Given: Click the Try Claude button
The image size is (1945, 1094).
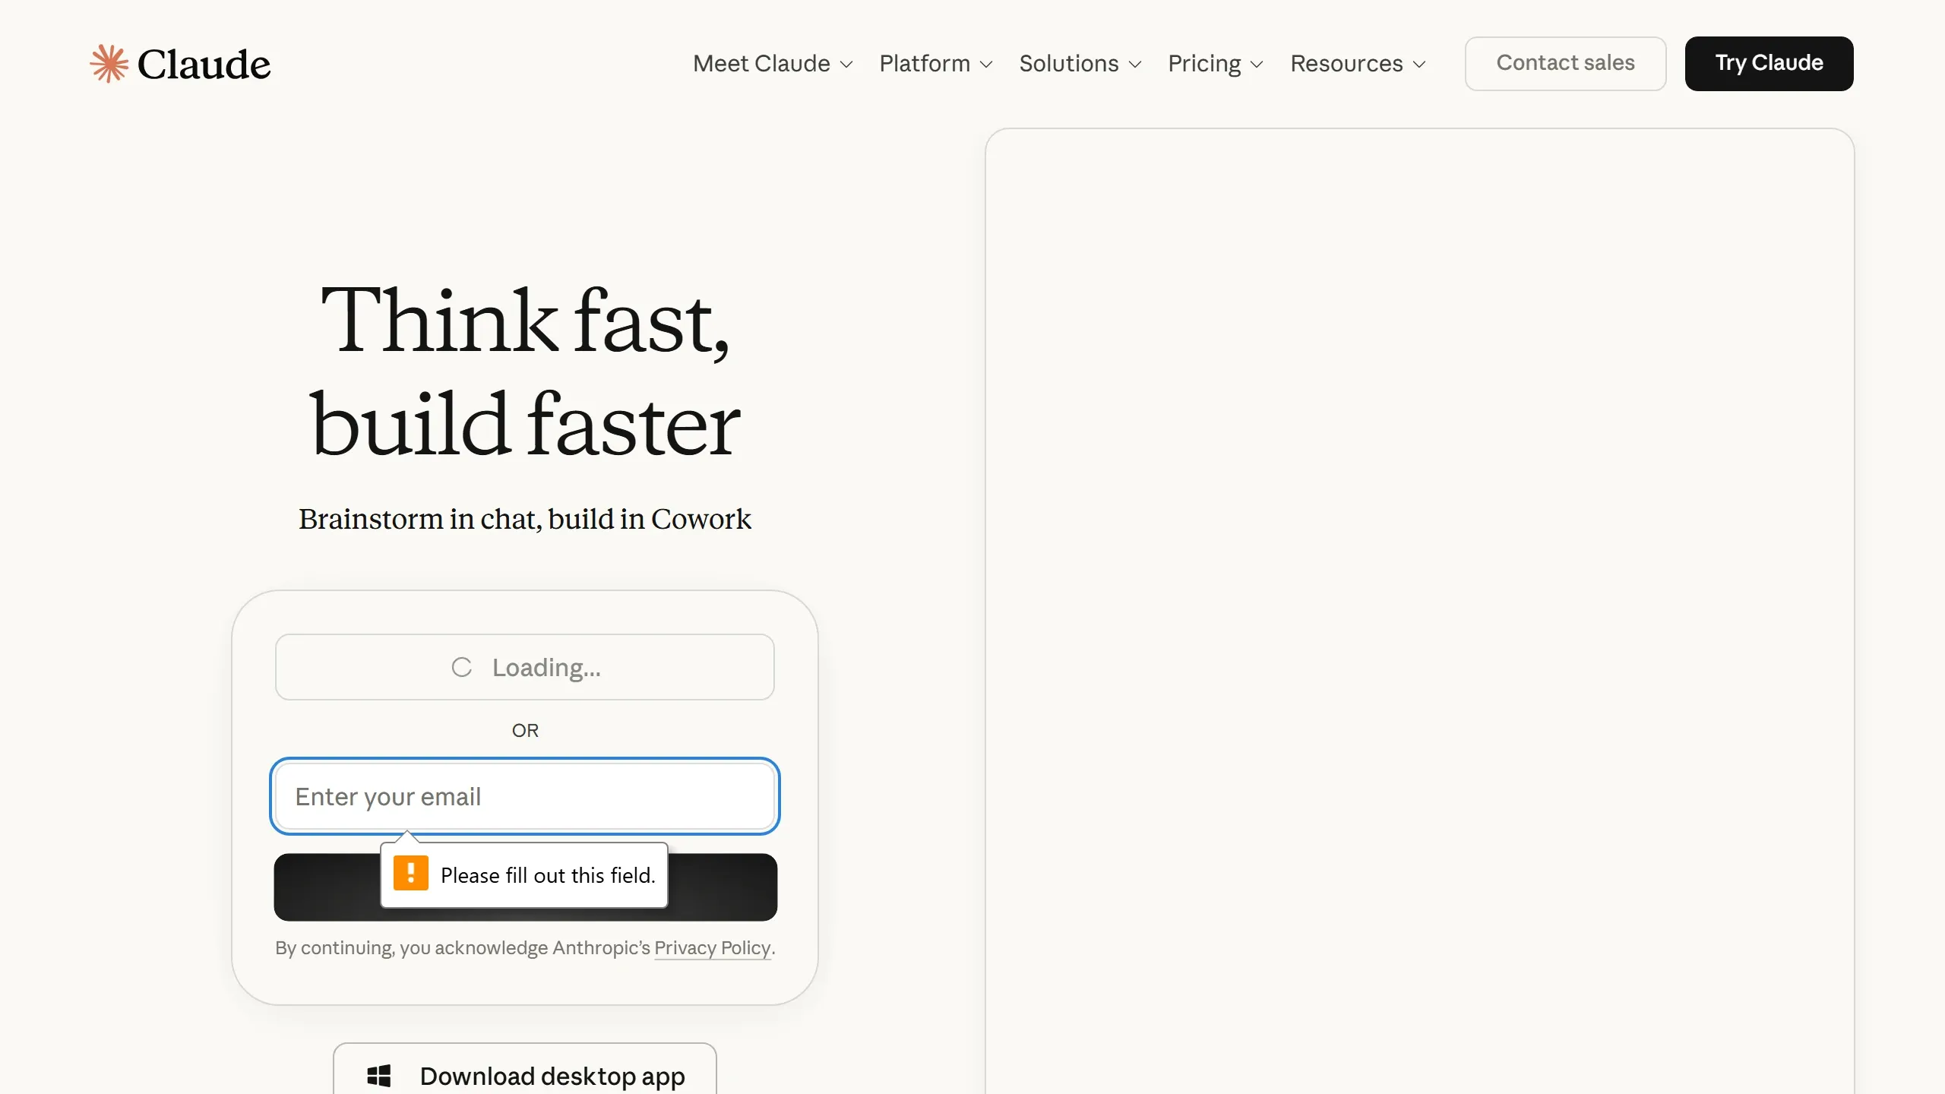Looking at the screenshot, I should tap(1769, 63).
